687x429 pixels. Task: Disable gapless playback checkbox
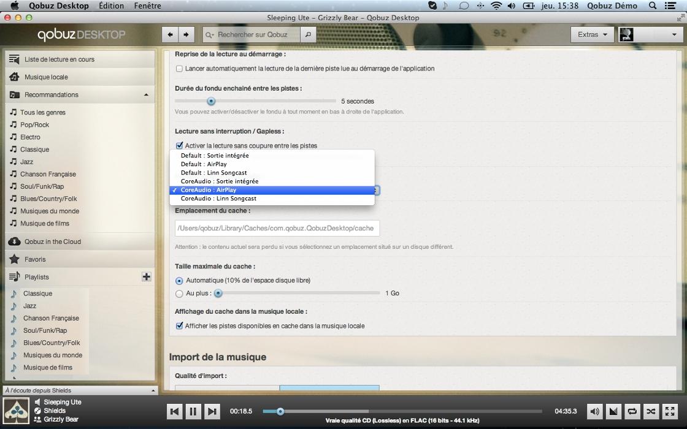pos(179,146)
